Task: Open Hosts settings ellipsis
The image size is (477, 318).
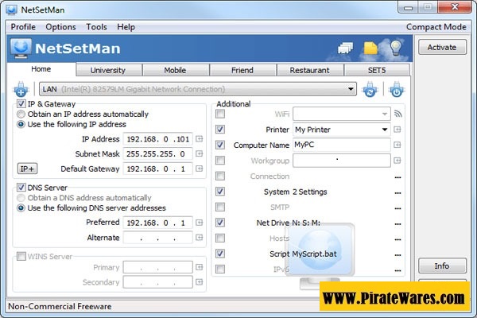Action: coord(397,239)
